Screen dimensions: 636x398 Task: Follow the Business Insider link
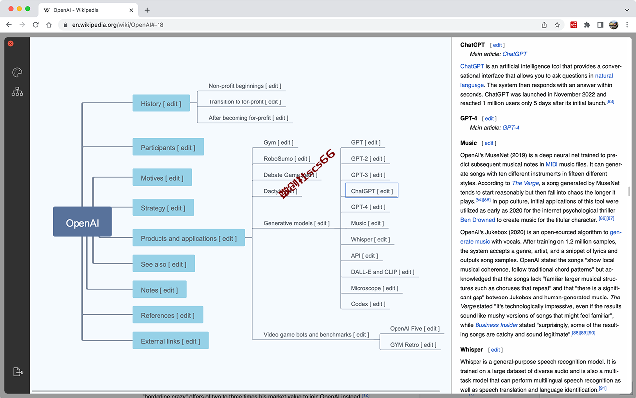[496, 325]
